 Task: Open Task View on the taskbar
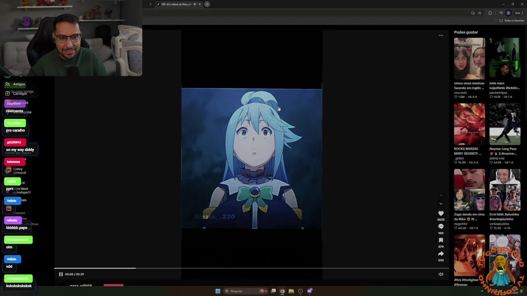(x=273, y=291)
